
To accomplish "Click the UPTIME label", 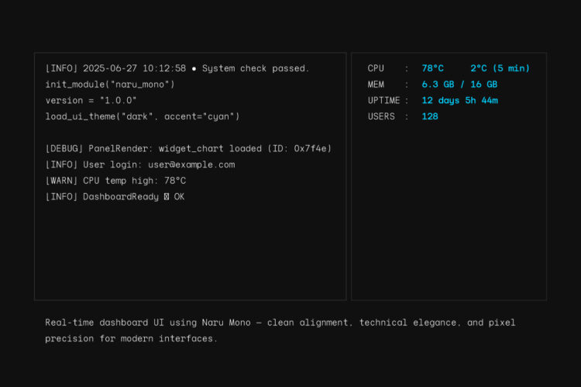I will click(383, 100).
